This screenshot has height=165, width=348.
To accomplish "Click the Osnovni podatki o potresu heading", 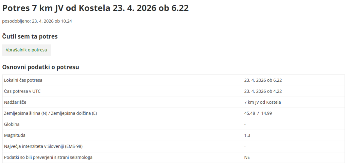I will (x=40, y=67).
